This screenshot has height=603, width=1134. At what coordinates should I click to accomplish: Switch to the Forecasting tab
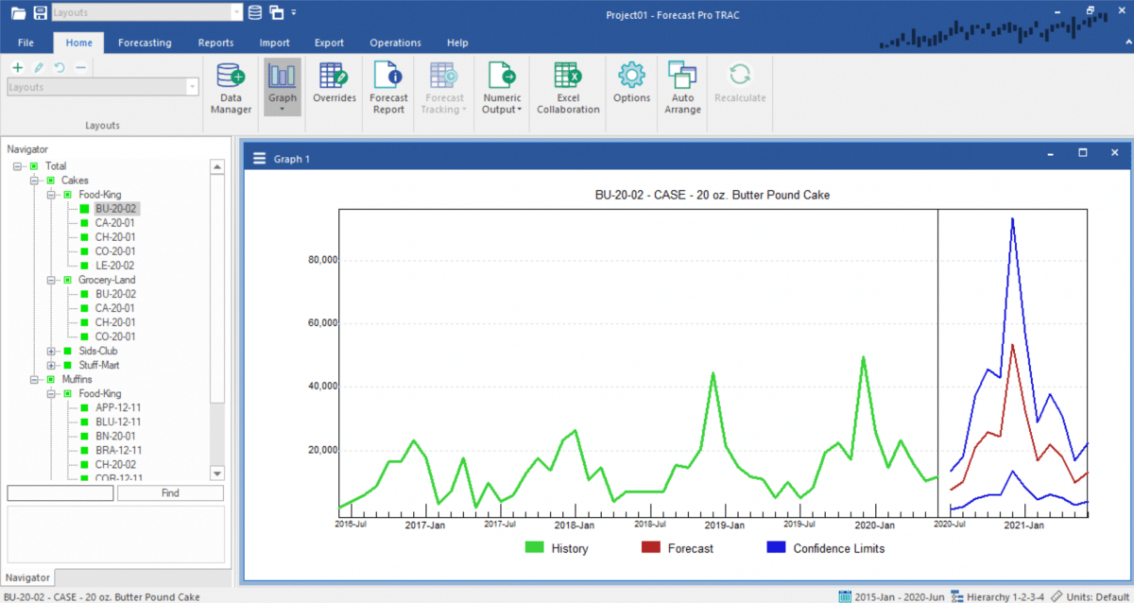coord(145,43)
